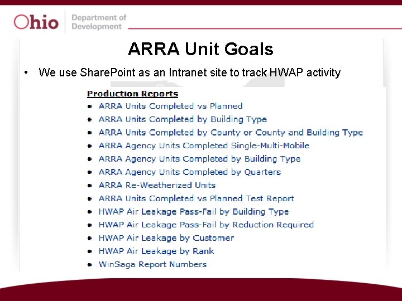Open WinSaga Report Numbers link
This screenshot has width=402, height=301.
(153, 264)
